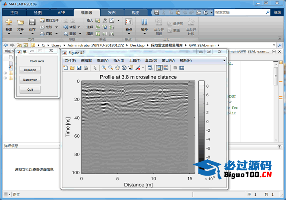Click the fx insert function icon

[x=105, y=20]
